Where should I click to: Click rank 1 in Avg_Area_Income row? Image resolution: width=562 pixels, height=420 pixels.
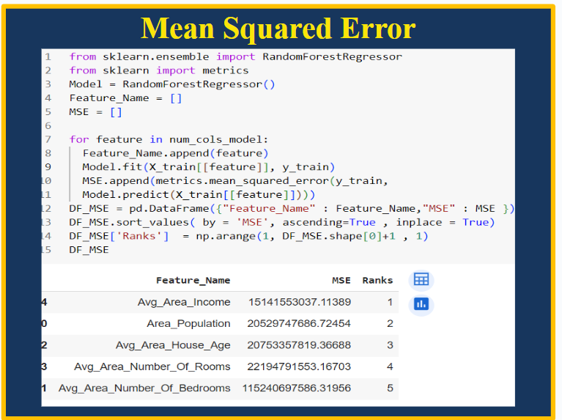[390, 302]
